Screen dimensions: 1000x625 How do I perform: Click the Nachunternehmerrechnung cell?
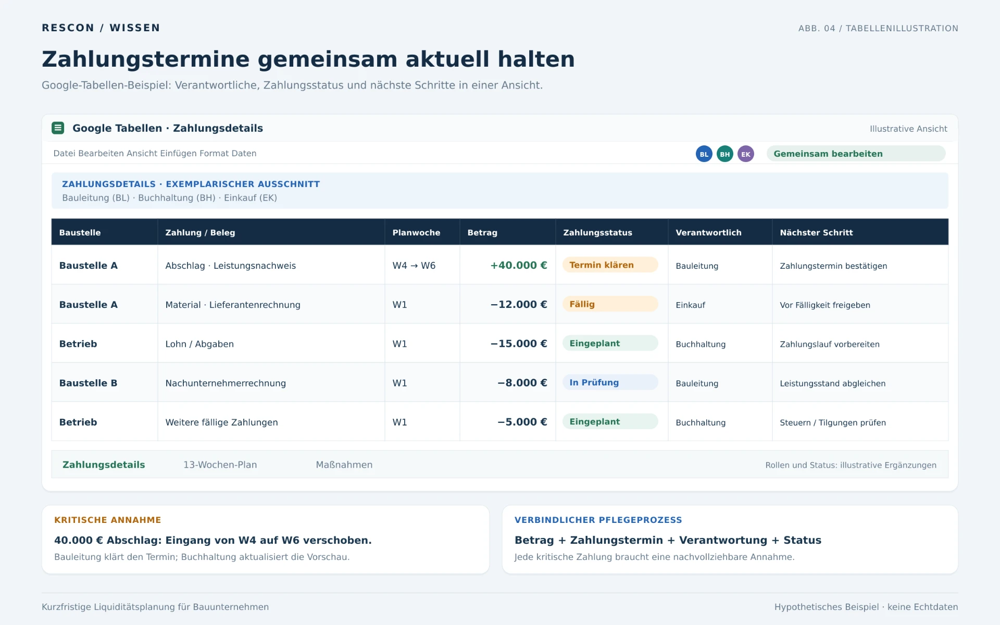point(271,382)
